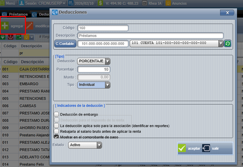Open the Estado Activo dropdown
The width and height of the screenshot is (243, 167).
pos(99,145)
